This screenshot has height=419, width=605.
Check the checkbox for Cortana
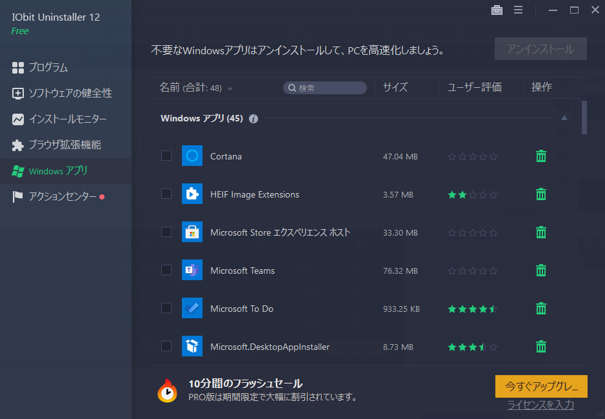[166, 156]
